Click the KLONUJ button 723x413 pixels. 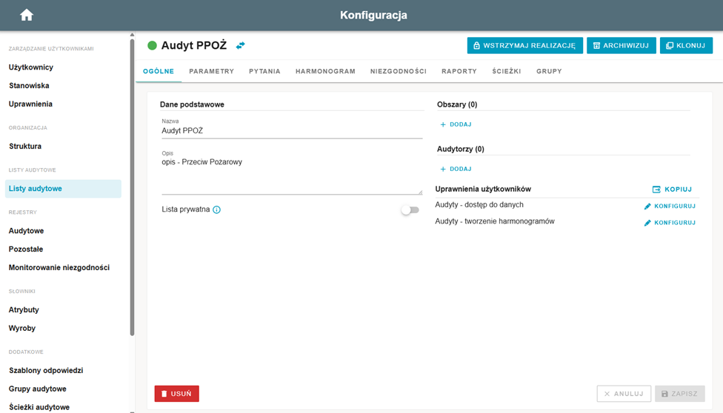click(x=686, y=46)
